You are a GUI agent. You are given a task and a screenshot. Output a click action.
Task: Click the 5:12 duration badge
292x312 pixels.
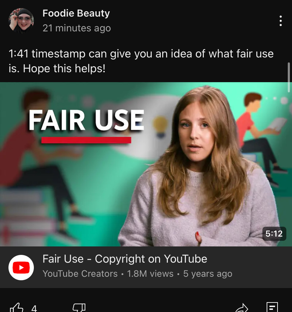(x=274, y=234)
